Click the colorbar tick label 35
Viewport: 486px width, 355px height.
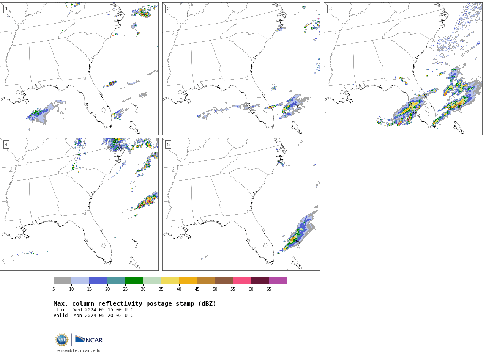(x=161, y=289)
